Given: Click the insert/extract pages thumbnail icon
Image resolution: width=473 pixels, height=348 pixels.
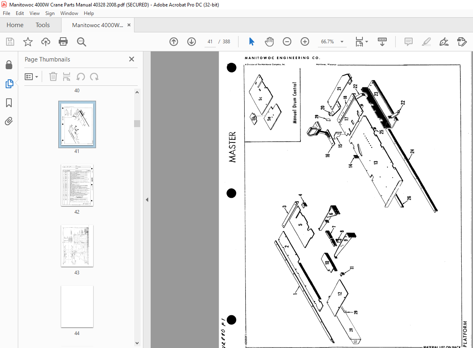Looking at the screenshot, I should pyautogui.click(x=66, y=77).
